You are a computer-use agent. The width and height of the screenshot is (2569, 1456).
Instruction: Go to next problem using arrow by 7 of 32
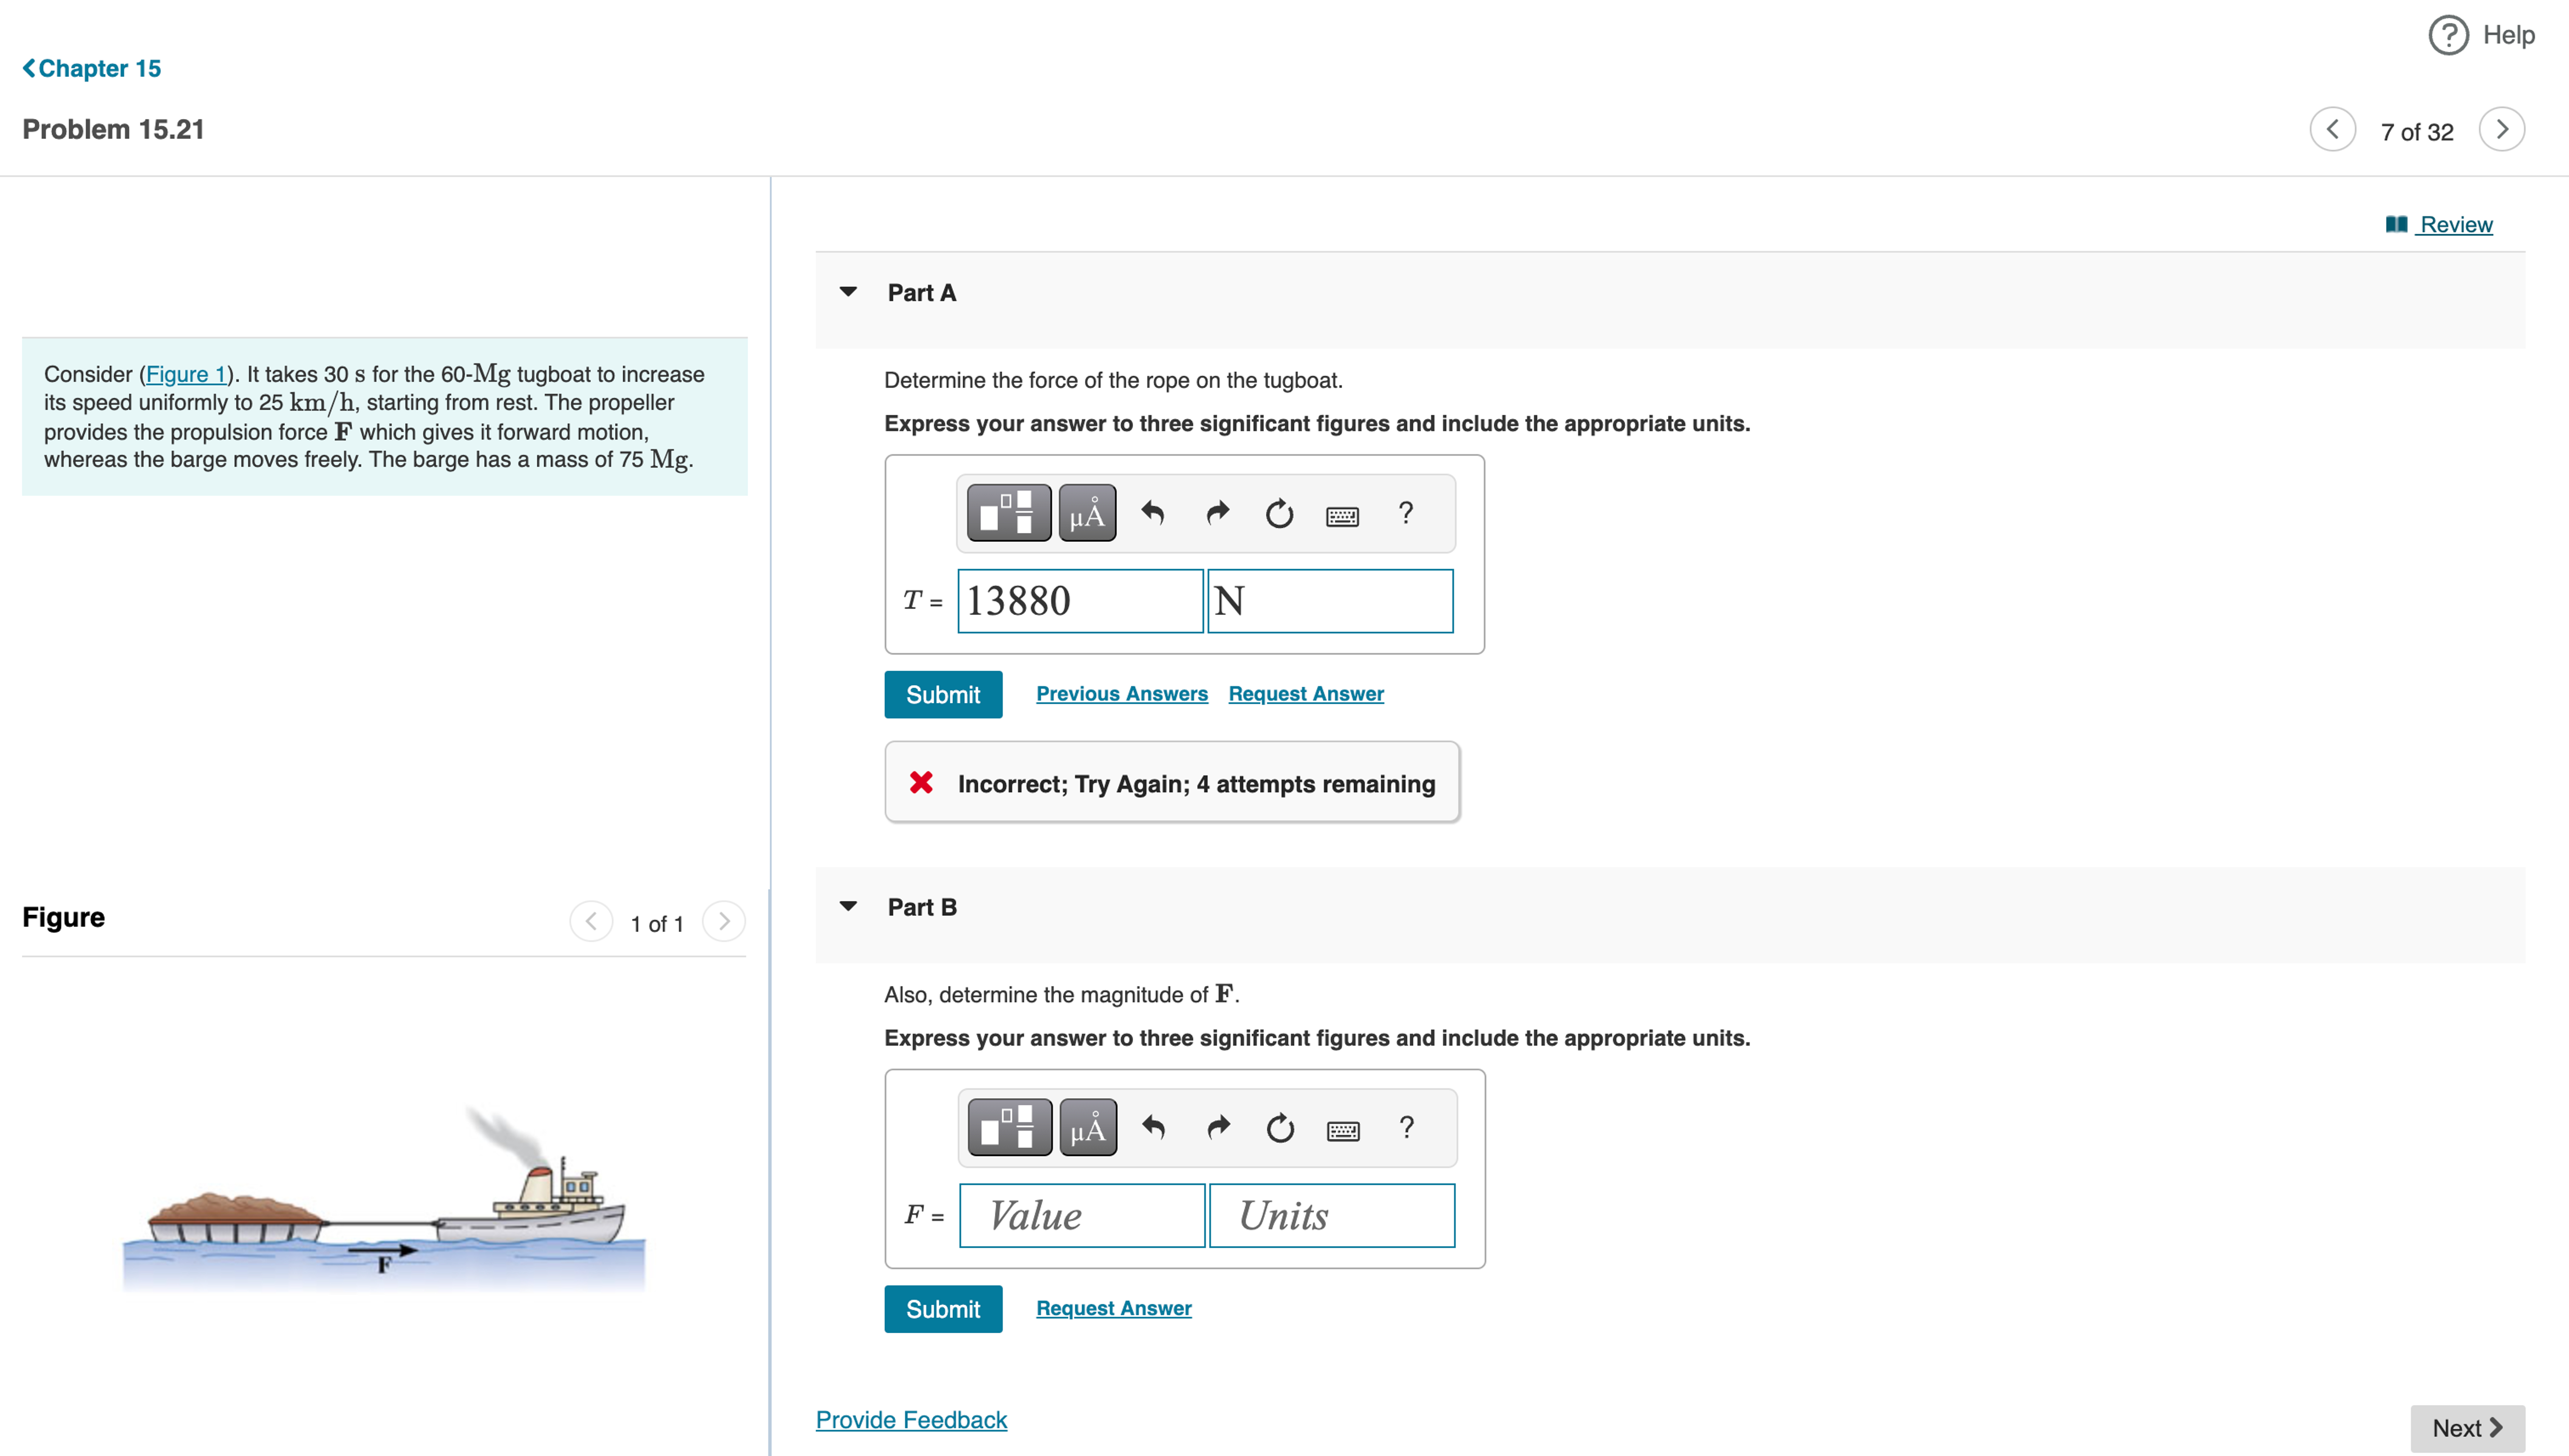tap(2501, 130)
